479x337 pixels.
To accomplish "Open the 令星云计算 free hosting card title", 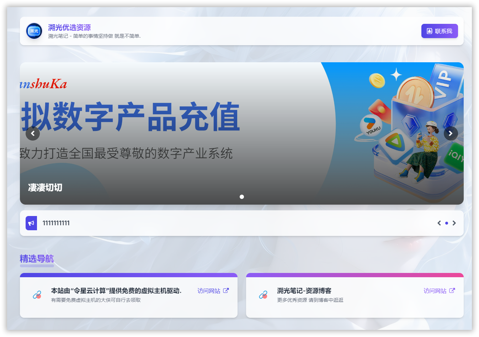I will [116, 291].
